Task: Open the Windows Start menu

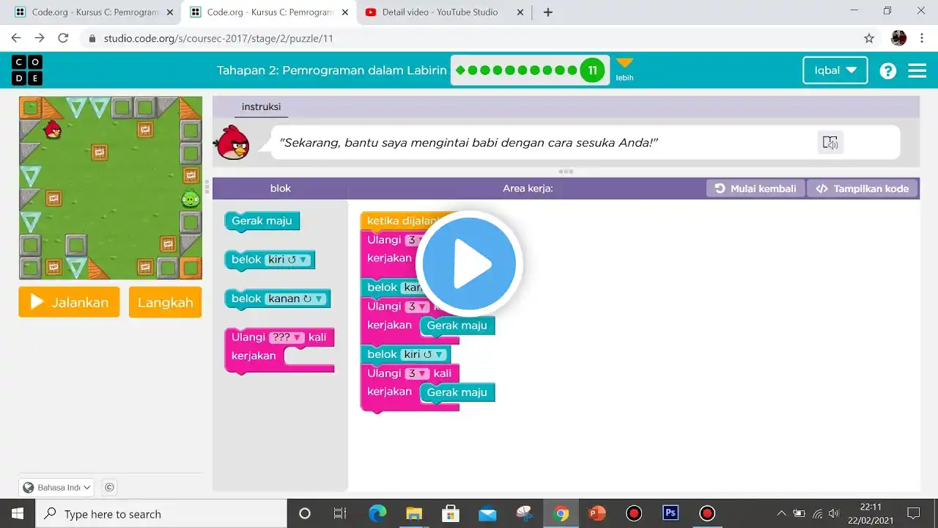Action: pyautogui.click(x=18, y=513)
